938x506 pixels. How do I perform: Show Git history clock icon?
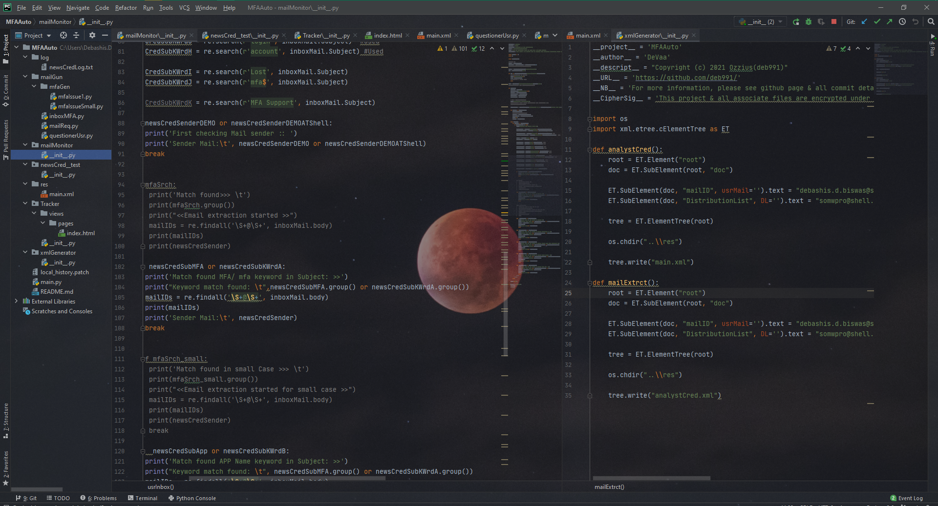[902, 22]
